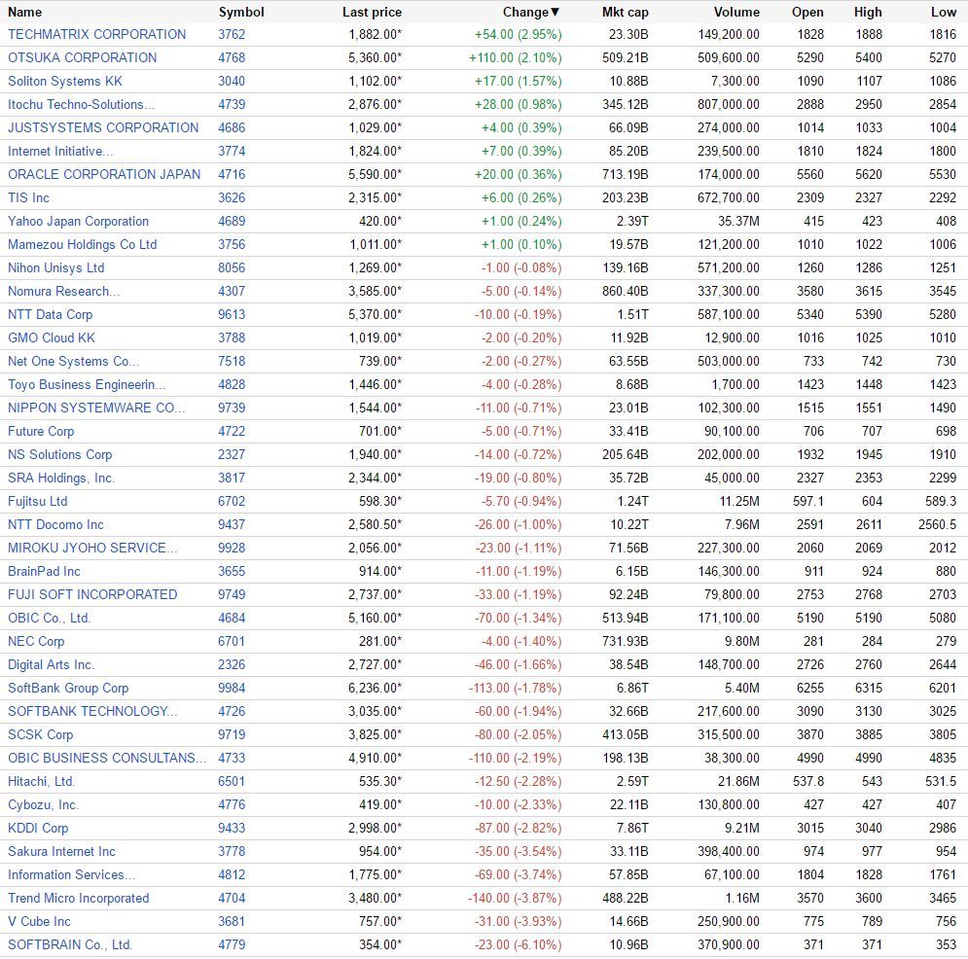Open NTT Data Corp link
This screenshot has width=968, height=959.
pyautogui.click(x=50, y=315)
